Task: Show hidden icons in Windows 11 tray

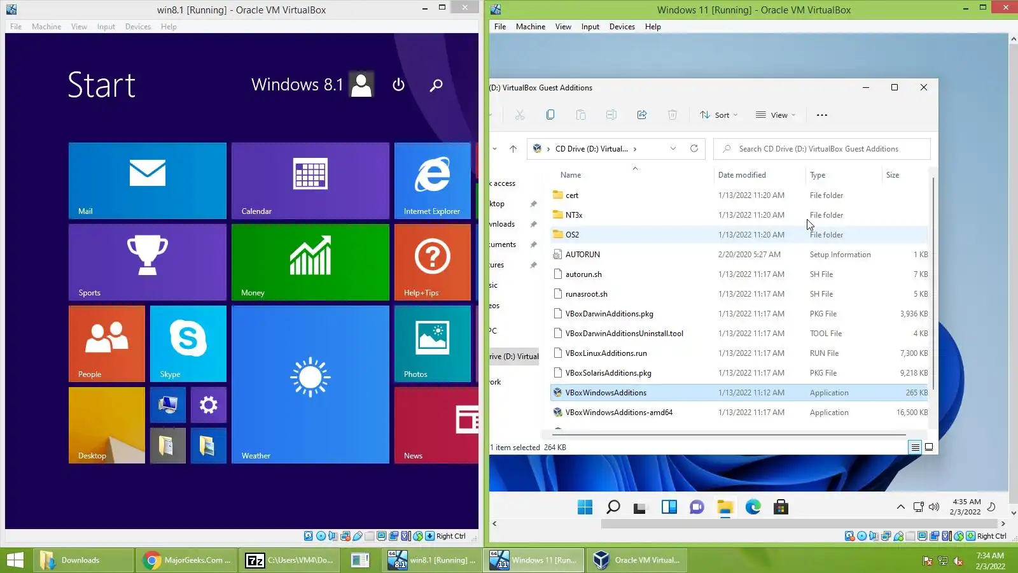Action: tap(900, 507)
